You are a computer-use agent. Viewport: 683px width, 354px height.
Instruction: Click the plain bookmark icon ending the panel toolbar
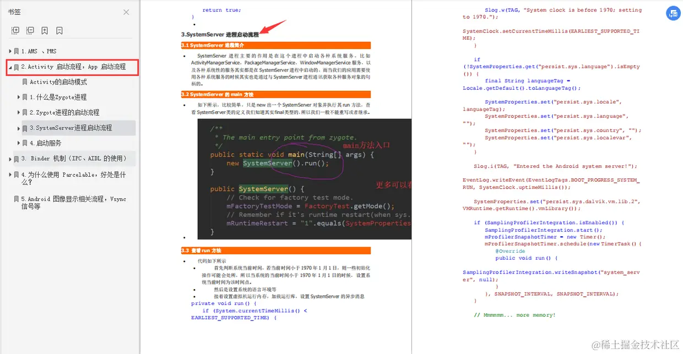pyautogui.click(x=59, y=31)
